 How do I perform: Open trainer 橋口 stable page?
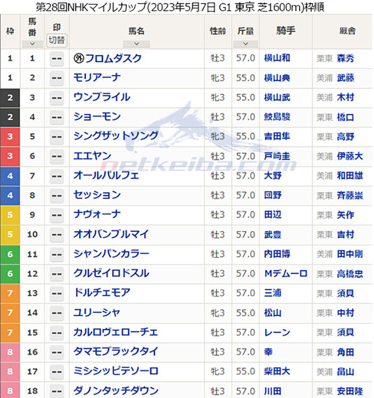[x=346, y=117]
